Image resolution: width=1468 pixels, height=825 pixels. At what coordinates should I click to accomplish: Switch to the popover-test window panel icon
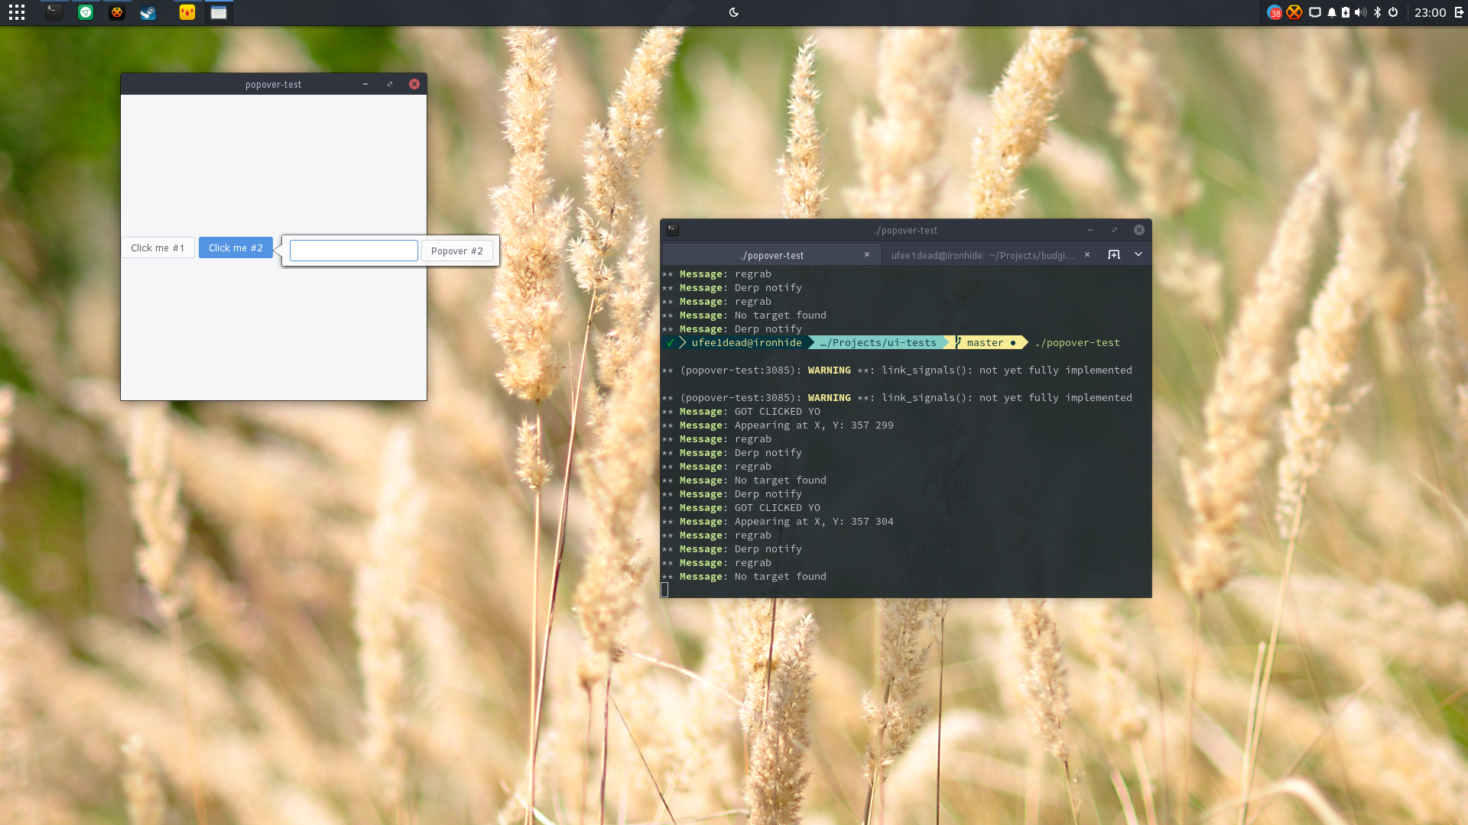click(219, 12)
